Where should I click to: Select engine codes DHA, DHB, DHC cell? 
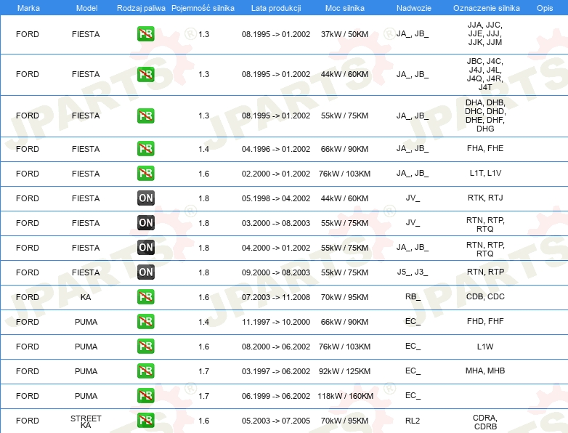(485, 116)
